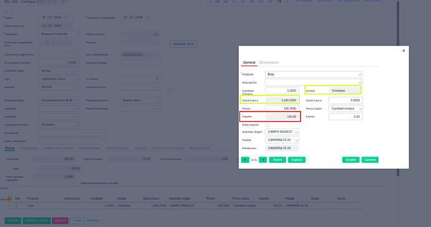The height and width of the screenshot is (227, 431).
Task: Expand the Producto dropdown showing Soja
Action: click(314, 74)
